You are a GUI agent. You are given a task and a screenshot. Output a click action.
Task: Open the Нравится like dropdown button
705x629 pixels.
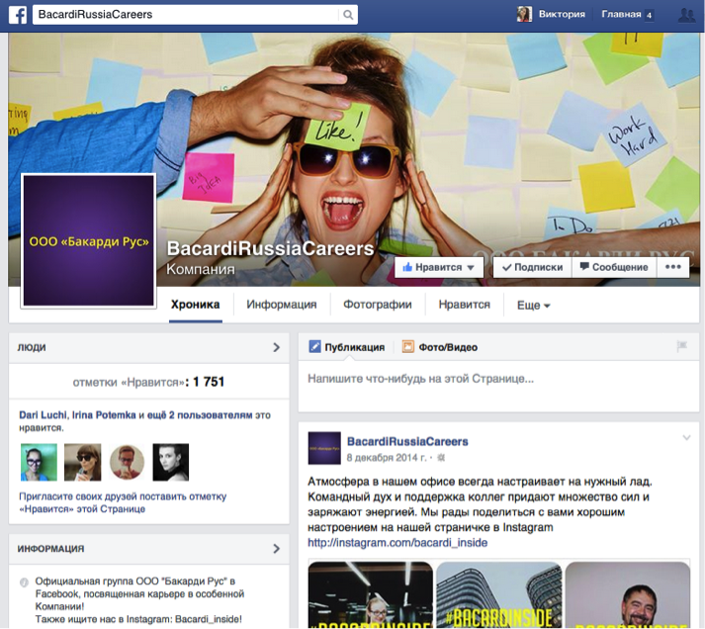coord(439,267)
